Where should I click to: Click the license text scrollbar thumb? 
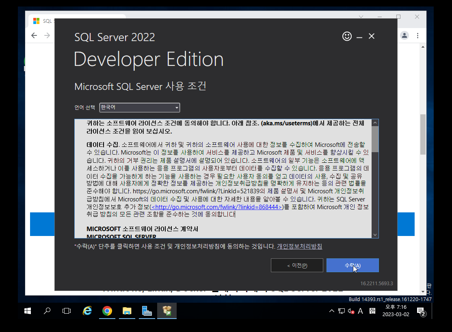(x=375, y=139)
